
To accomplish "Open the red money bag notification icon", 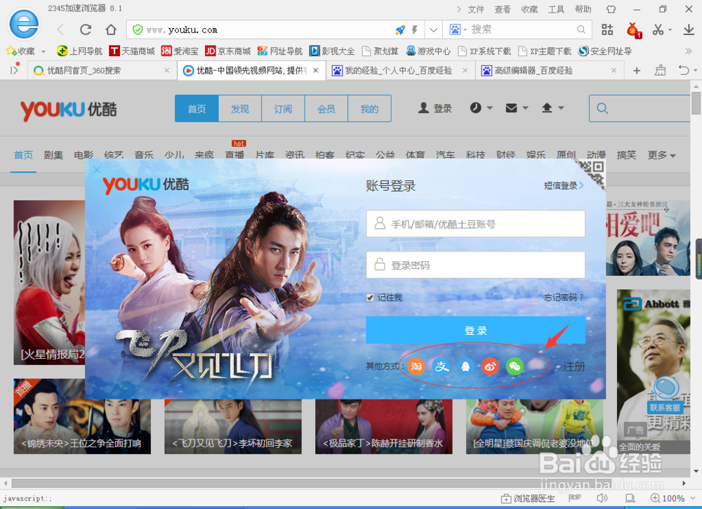I will tap(633, 30).
